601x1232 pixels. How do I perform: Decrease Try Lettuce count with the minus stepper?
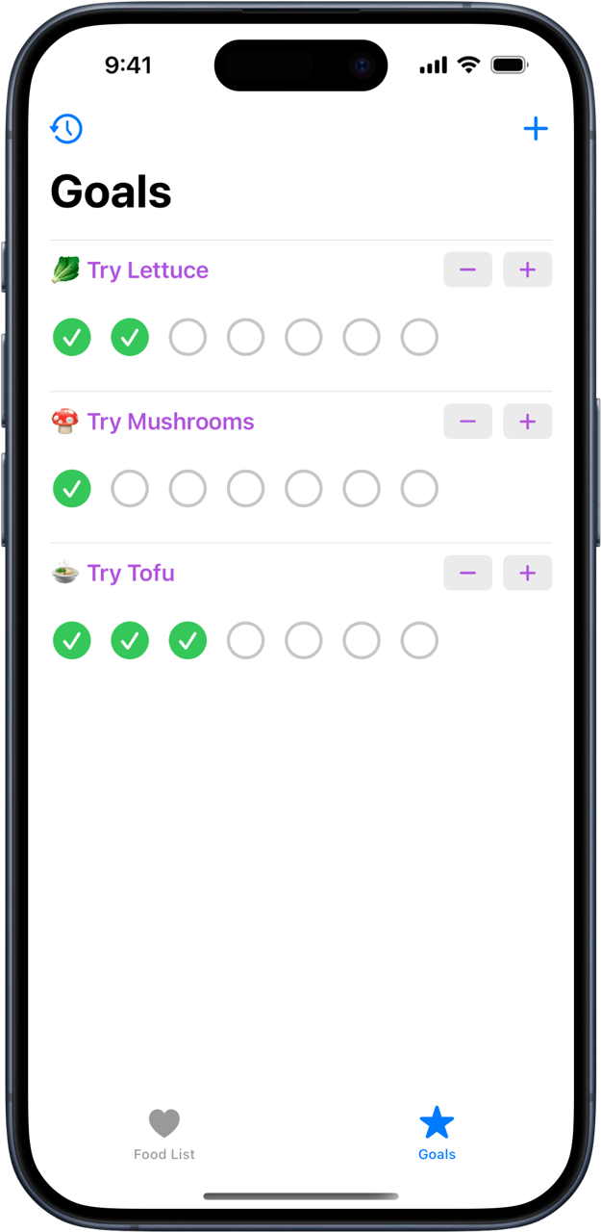click(x=467, y=269)
